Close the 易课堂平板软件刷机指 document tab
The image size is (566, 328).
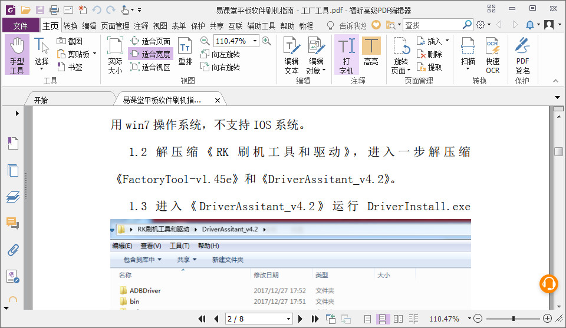point(218,100)
